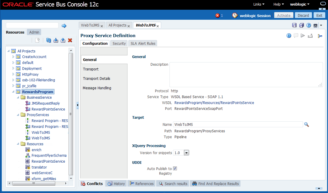This screenshot has height=193, width=328.
Task: Close the first WebToJMS editor tab
Action: click(102, 26)
